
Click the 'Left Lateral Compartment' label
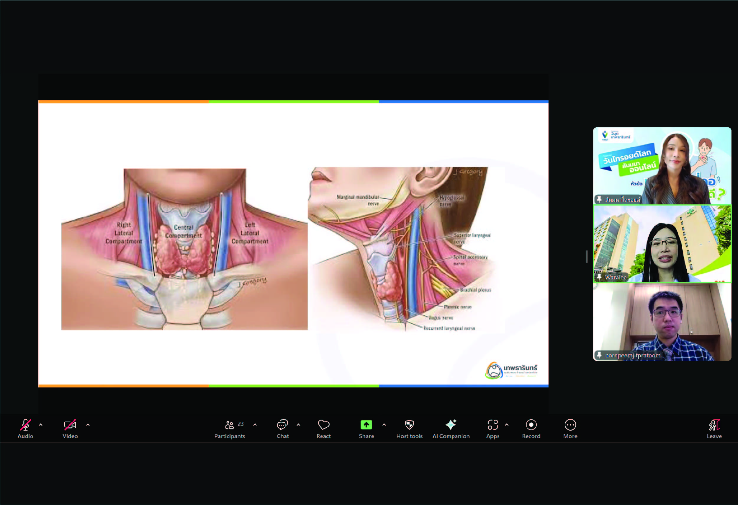[x=250, y=233]
